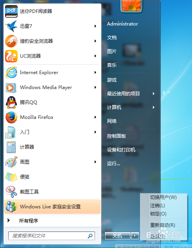Launch the 截图工具 scissors icon
This screenshot has height=248, width=192.
tap(11, 192)
